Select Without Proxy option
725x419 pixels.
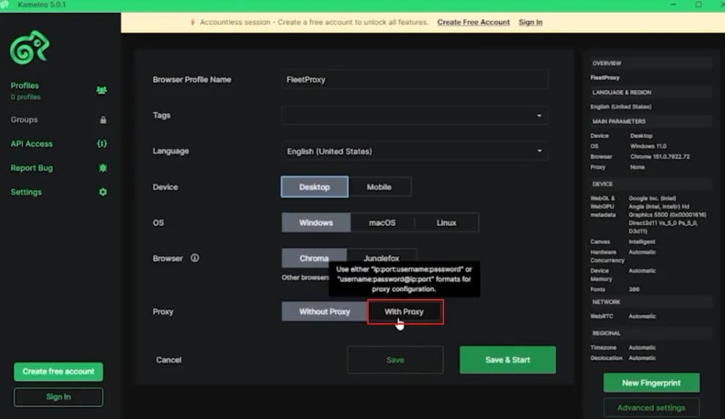[x=324, y=312]
